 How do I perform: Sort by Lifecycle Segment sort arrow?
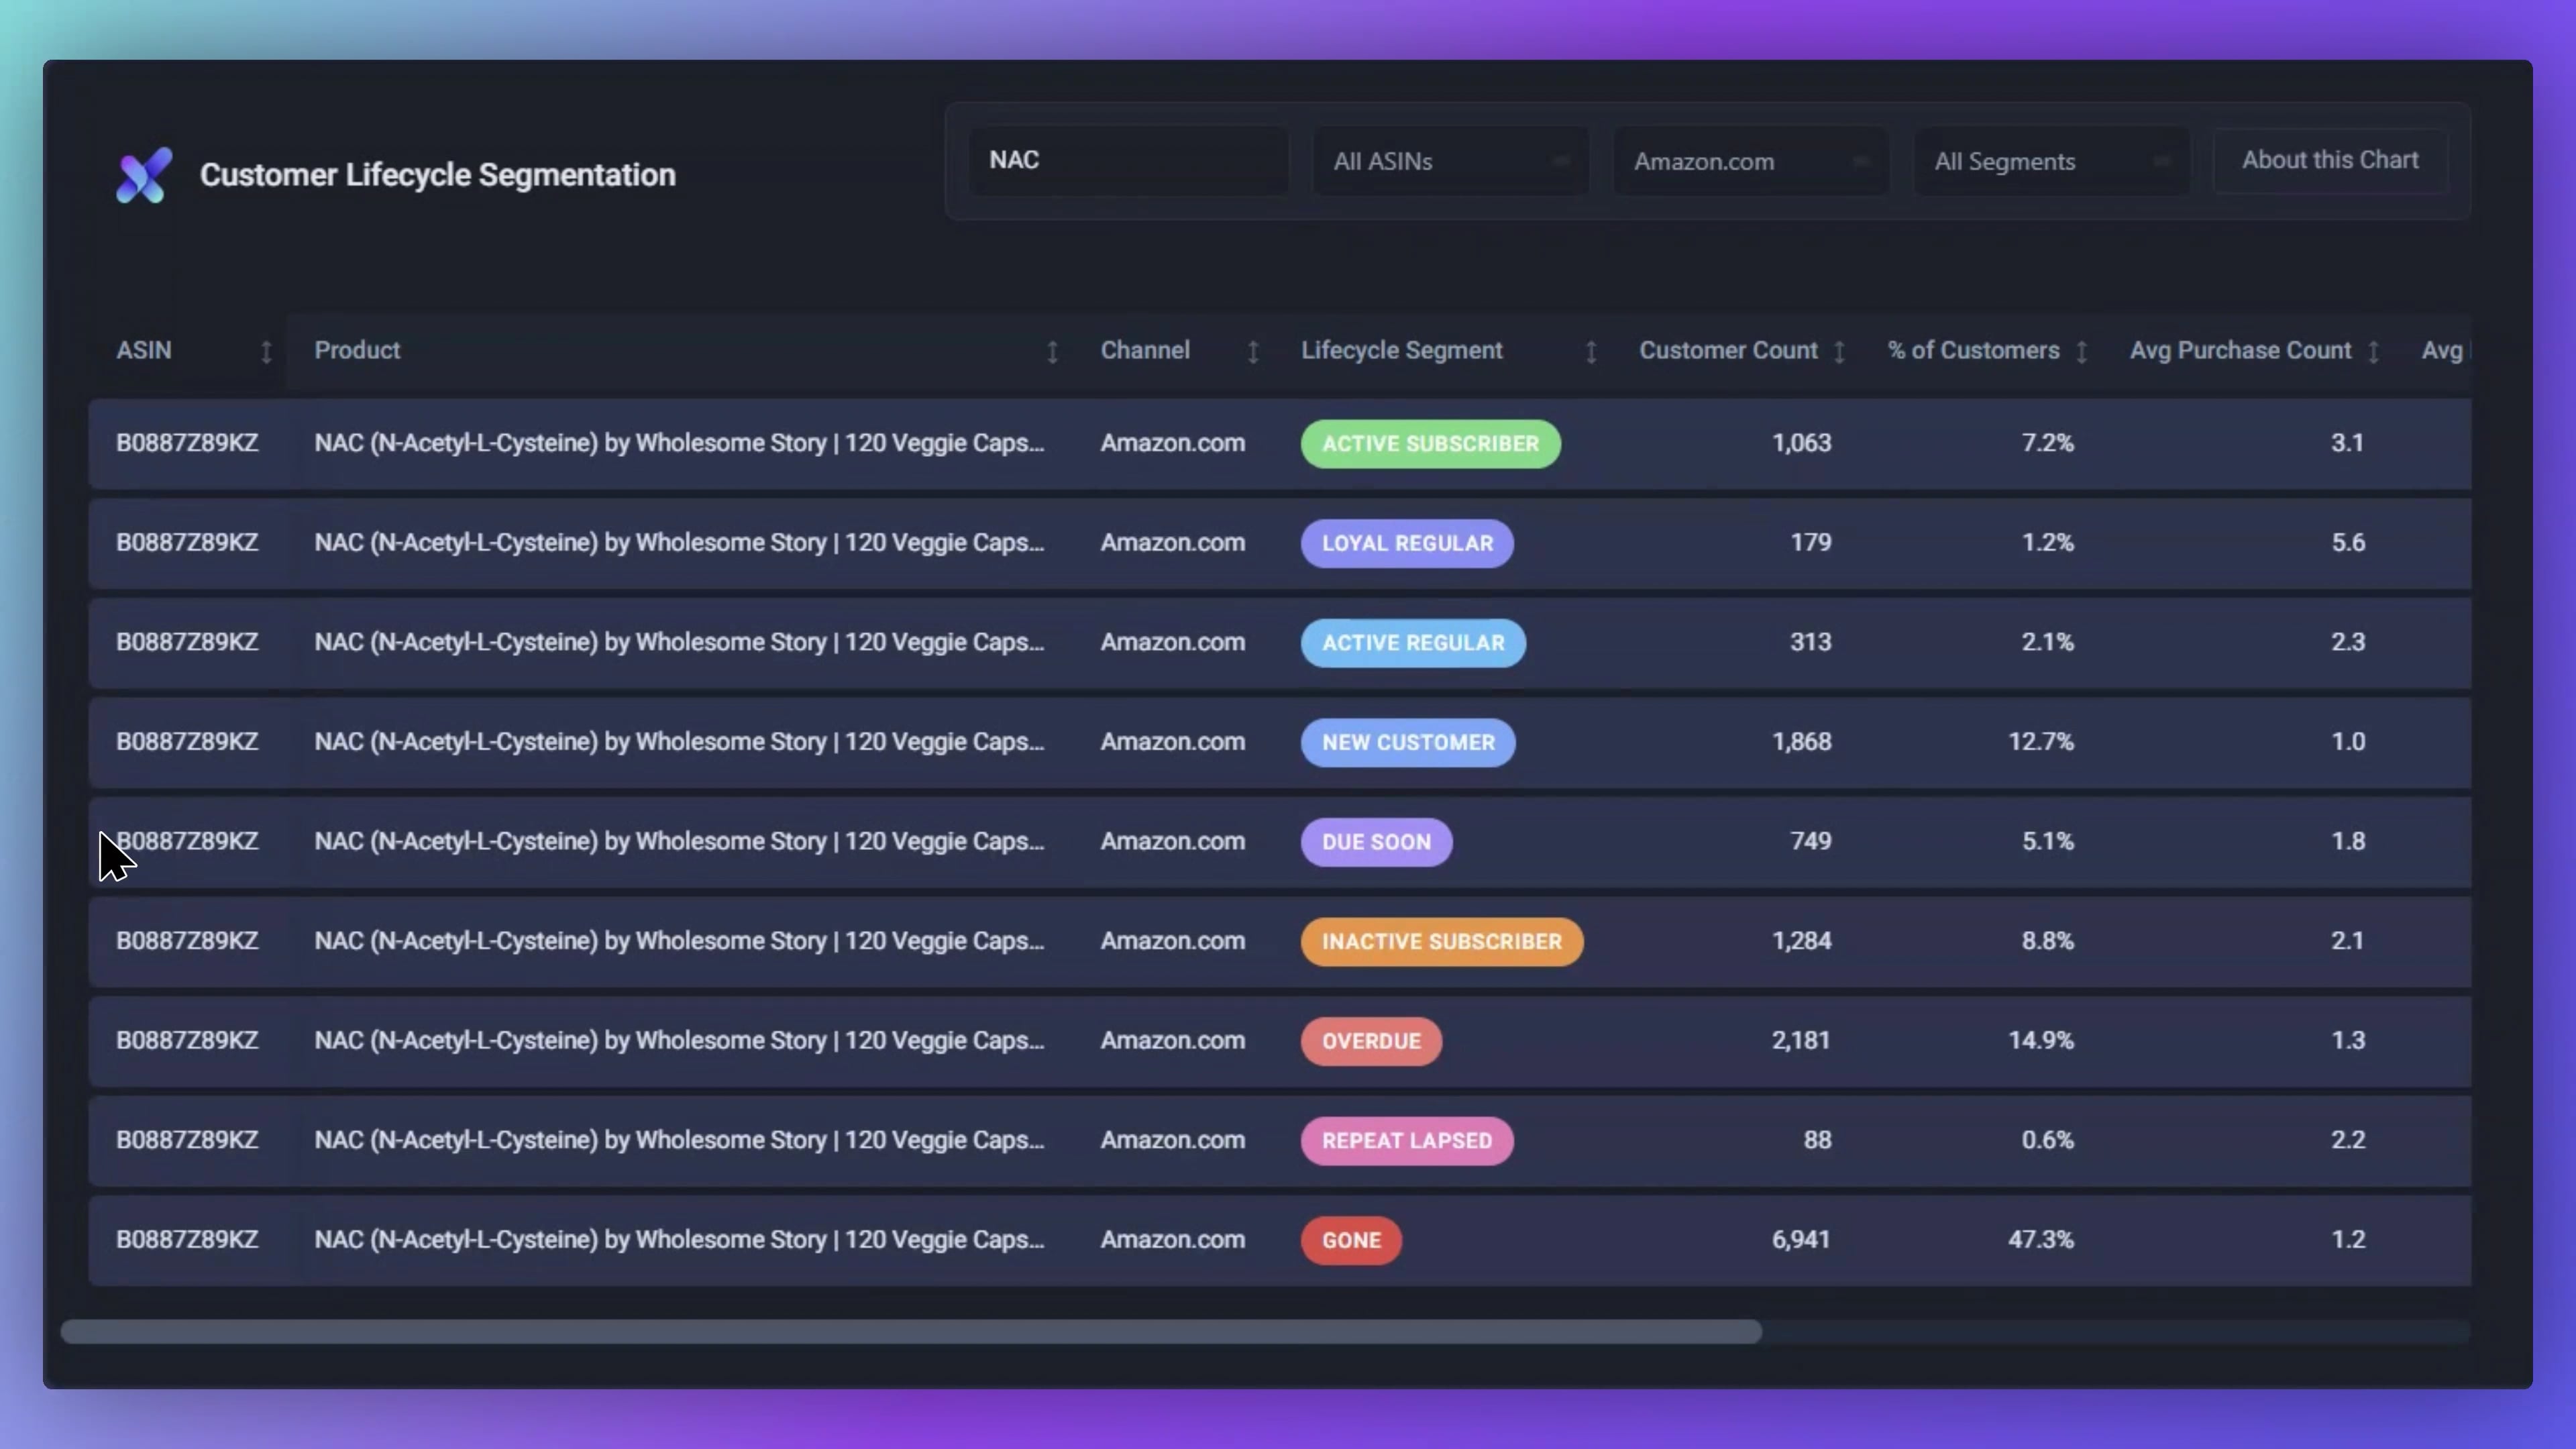(x=1591, y=351)
